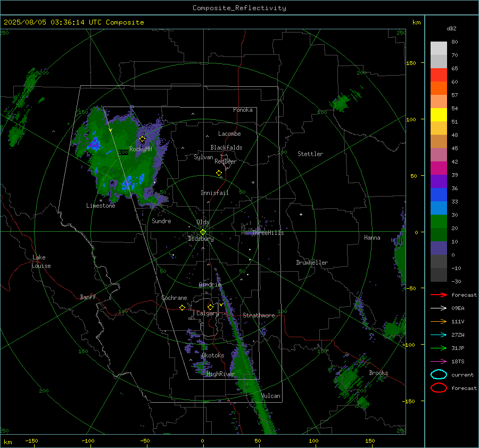Image resolution: width=479 pixels, height=448 pixels.
Task: Select the cyan 27ZW legend arrow
Action: coord(439,335)
